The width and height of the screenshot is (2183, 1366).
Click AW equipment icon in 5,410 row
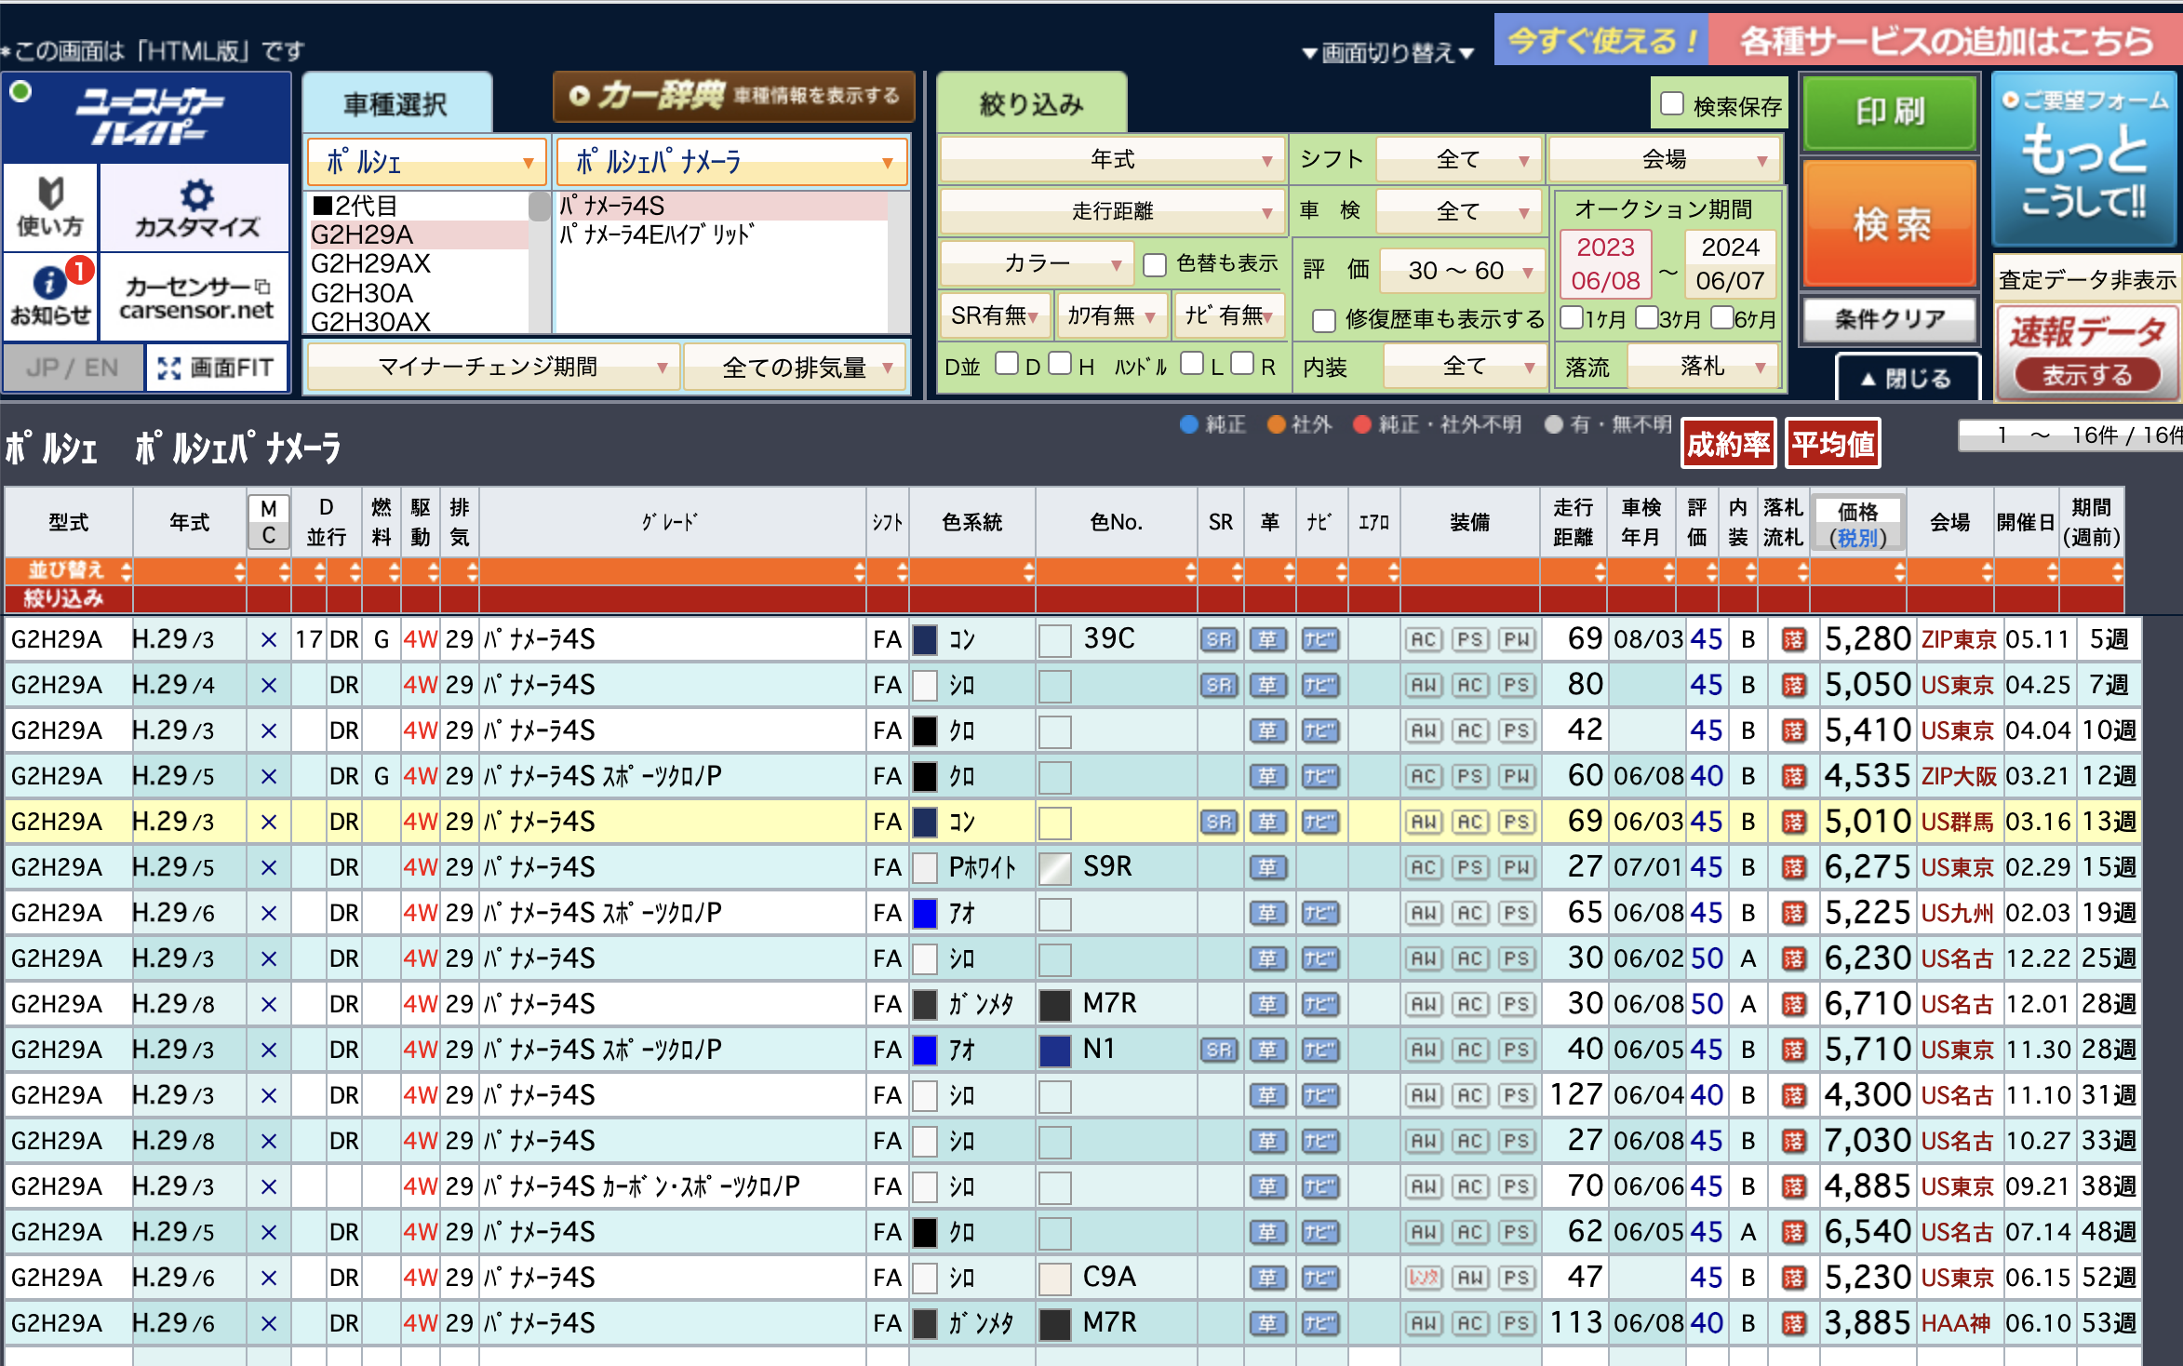click(x=1424, y=730)
